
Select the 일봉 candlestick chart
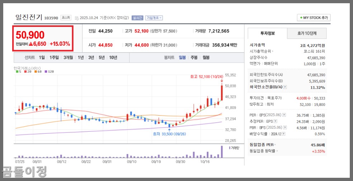point(182,58)
